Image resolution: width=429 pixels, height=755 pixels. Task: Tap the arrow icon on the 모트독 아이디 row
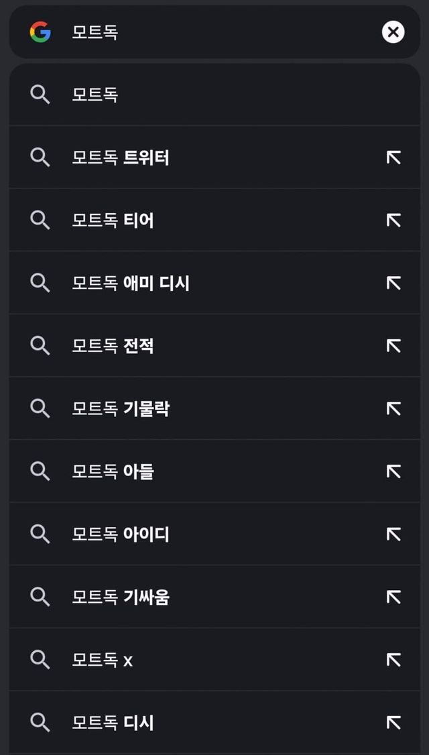[x=393, y=534]
